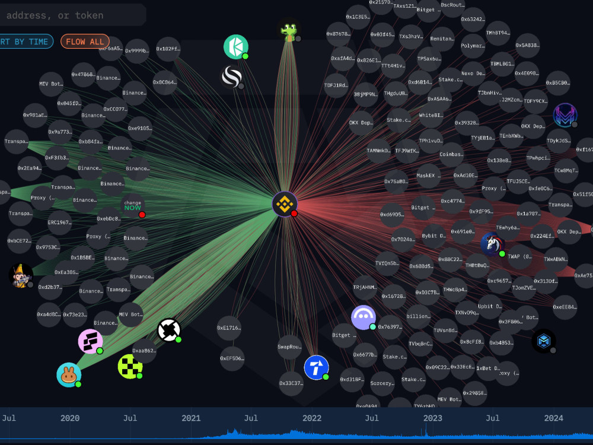Open the 0x33C37.. node
The height and width of the screenshot is (445, 593).
(291, 383)
